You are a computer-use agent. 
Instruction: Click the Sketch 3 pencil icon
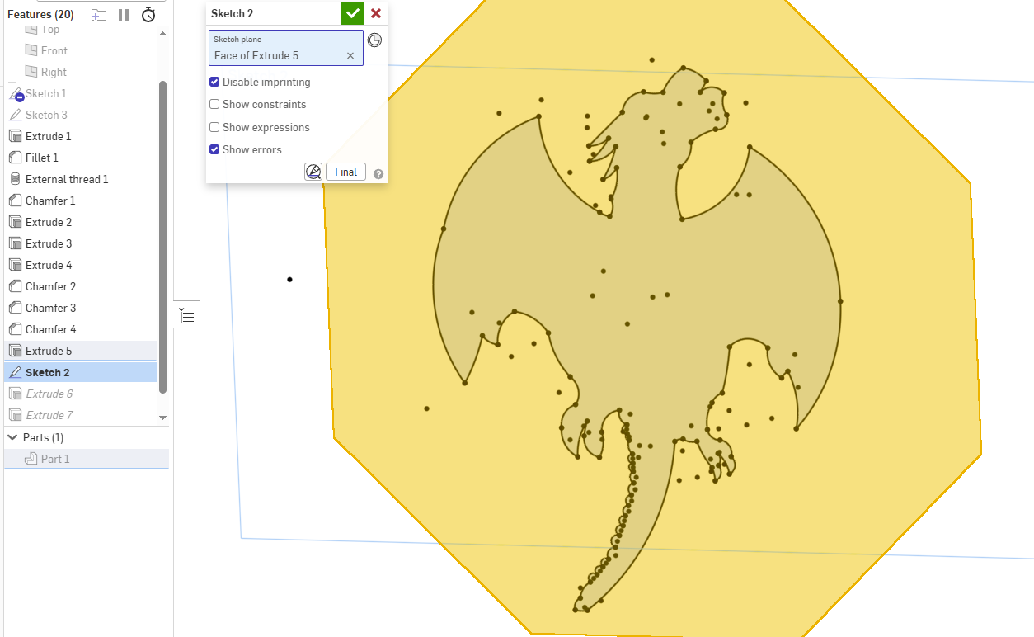tap(15, 115)
